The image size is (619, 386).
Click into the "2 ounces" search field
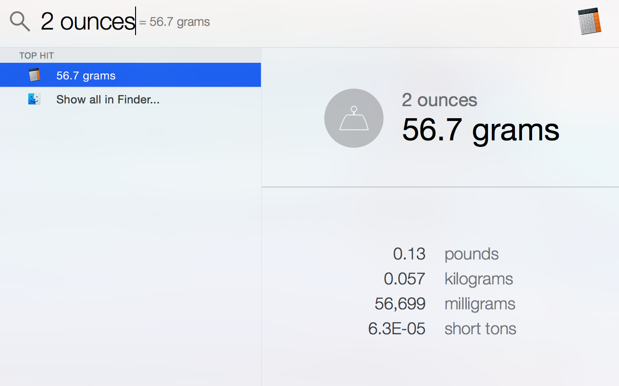point(87,22)
